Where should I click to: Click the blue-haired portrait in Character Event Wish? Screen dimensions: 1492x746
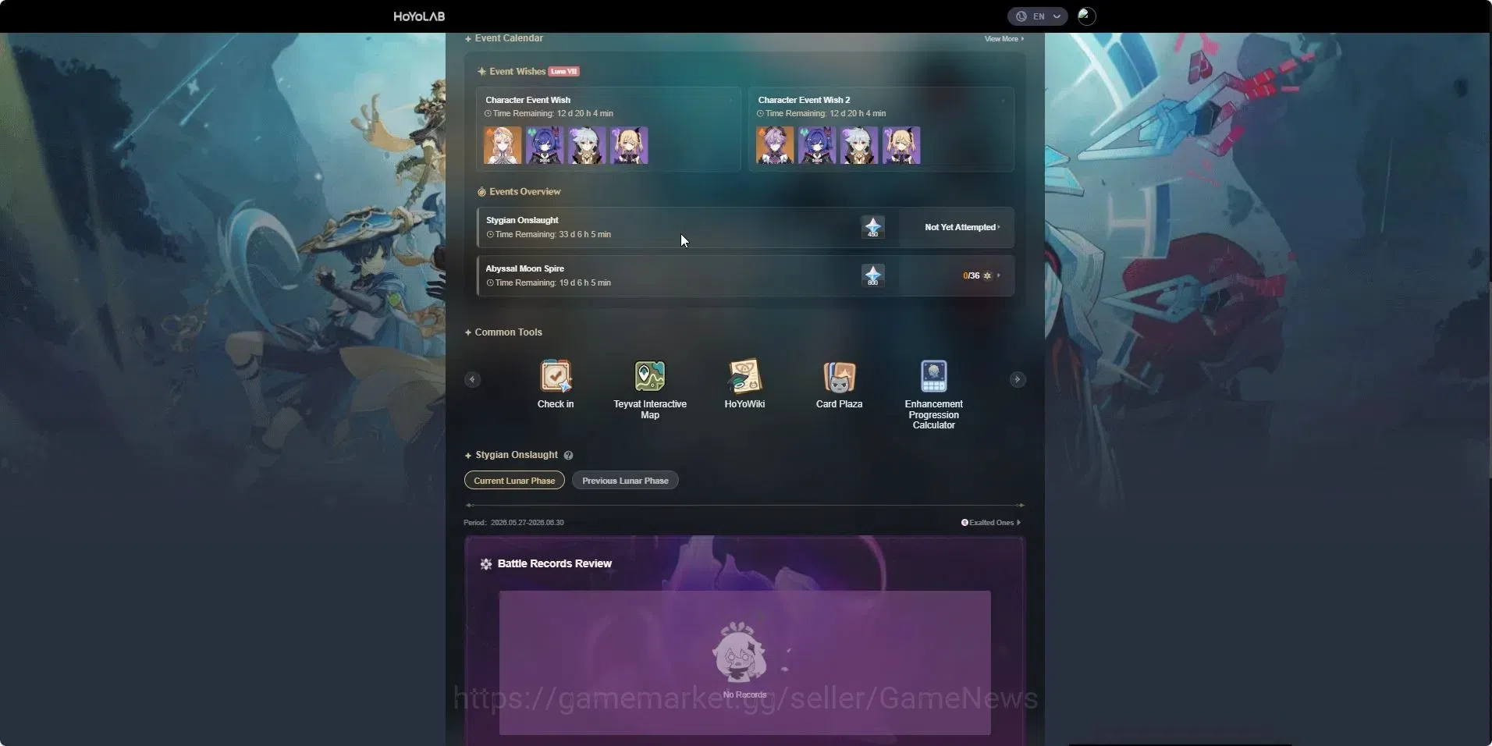(545, 146)
